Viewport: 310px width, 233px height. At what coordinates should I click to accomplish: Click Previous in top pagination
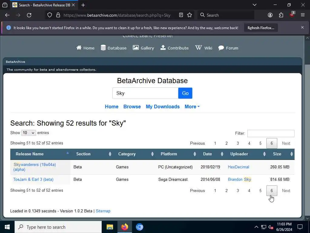[x=197, y=143]
